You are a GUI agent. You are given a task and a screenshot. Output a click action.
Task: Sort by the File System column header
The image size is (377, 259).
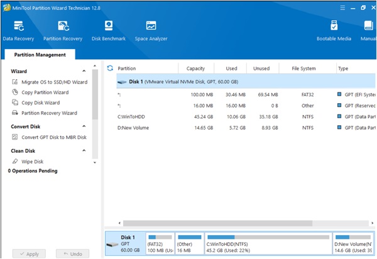pyautogui.click(x=303, y=69)
